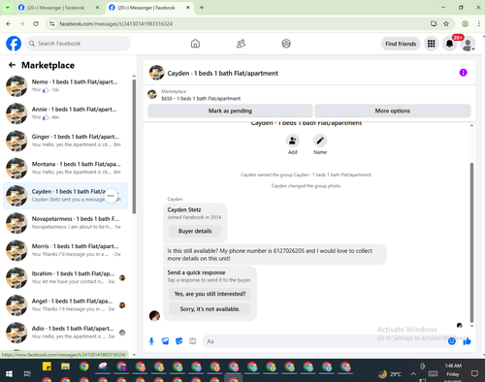The image size is (485, 382).
Task: Open Chrome three-dot menu
Action: (x=478, y=23)
